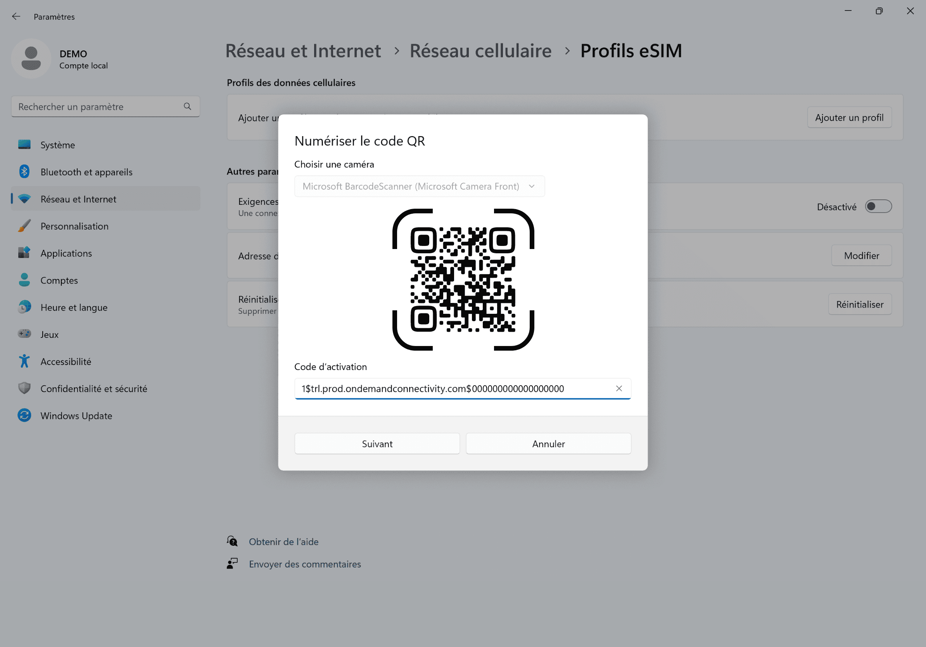The height and width of the screenshot is (647, 926).
Task: Clear the activation code with X
Action: tap(619, 388)
